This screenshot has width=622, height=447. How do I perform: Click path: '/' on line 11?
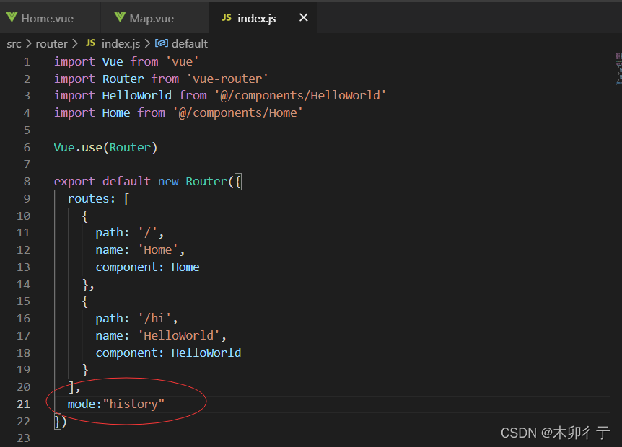coord(130,233)
